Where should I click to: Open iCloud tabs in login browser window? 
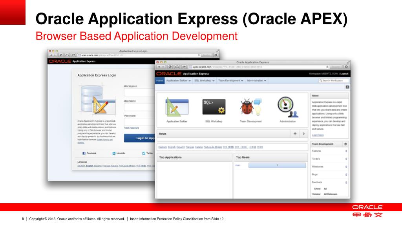67,55
